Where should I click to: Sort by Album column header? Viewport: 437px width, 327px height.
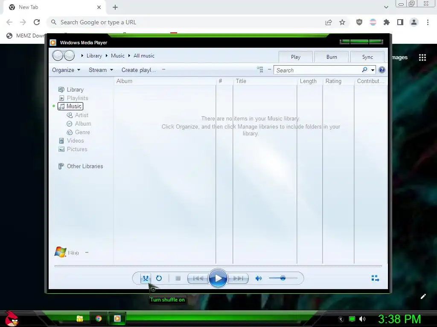click(x=165, y=81)
